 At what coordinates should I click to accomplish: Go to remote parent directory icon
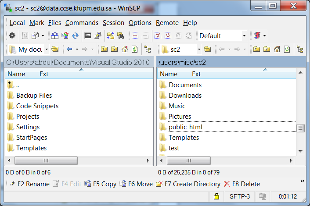pos(256,49)
